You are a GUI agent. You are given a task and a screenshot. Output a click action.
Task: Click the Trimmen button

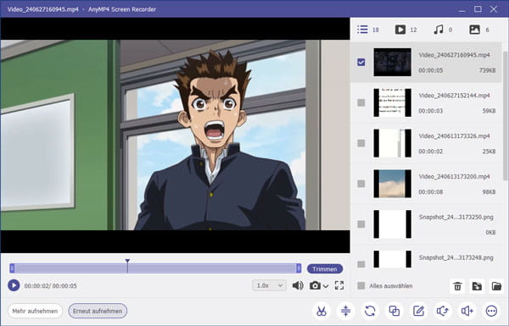(x=325, y=269)
